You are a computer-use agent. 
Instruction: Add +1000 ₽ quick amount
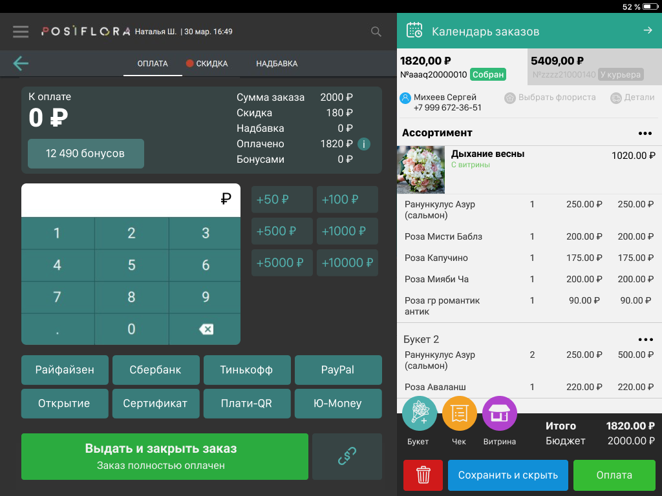(x=347, y=231)
